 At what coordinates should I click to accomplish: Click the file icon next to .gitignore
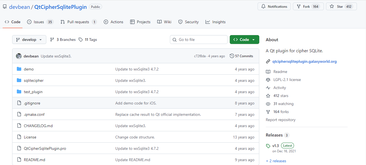19,103
